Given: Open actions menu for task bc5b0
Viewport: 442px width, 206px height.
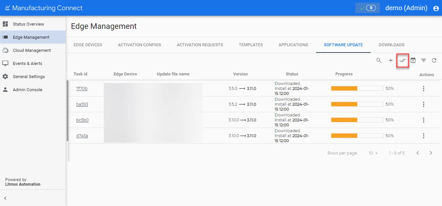Looking at the screenshot, I should (x=424, y=120).
